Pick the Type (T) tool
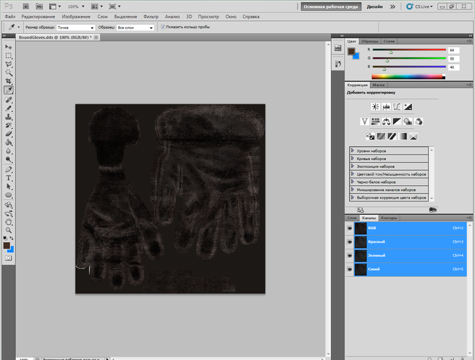Viewport: 475px width, 360px height. click(9, 177)
